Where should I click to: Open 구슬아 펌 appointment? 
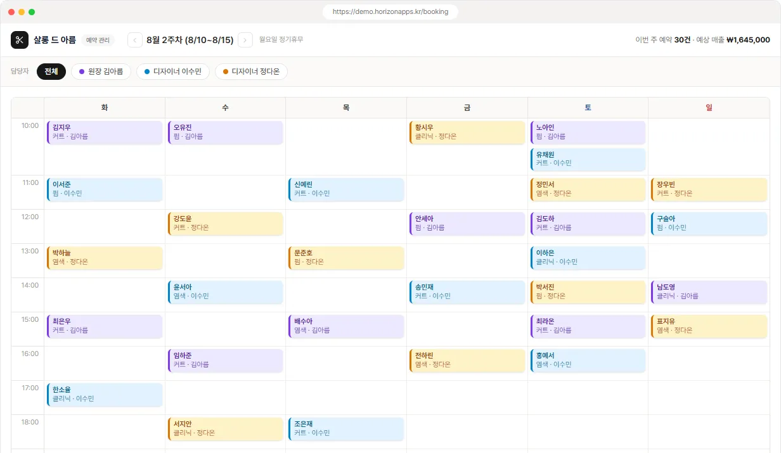pos(709,224)
